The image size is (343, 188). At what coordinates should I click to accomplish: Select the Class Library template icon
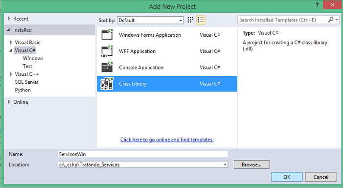[x=107, y=84]
